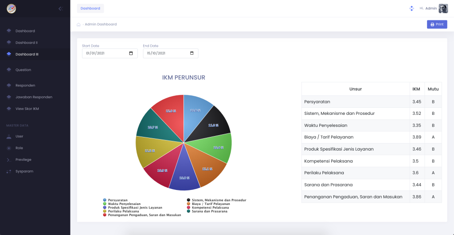Toggle Sarana dan Prasarana legend entry
This screenshot has width=454, height=235.
tap(207, 211)
